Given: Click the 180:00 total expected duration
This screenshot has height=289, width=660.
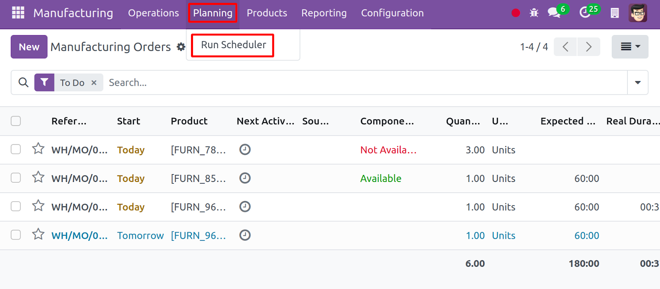Looking at the screenshot, I should coord(584,263).
